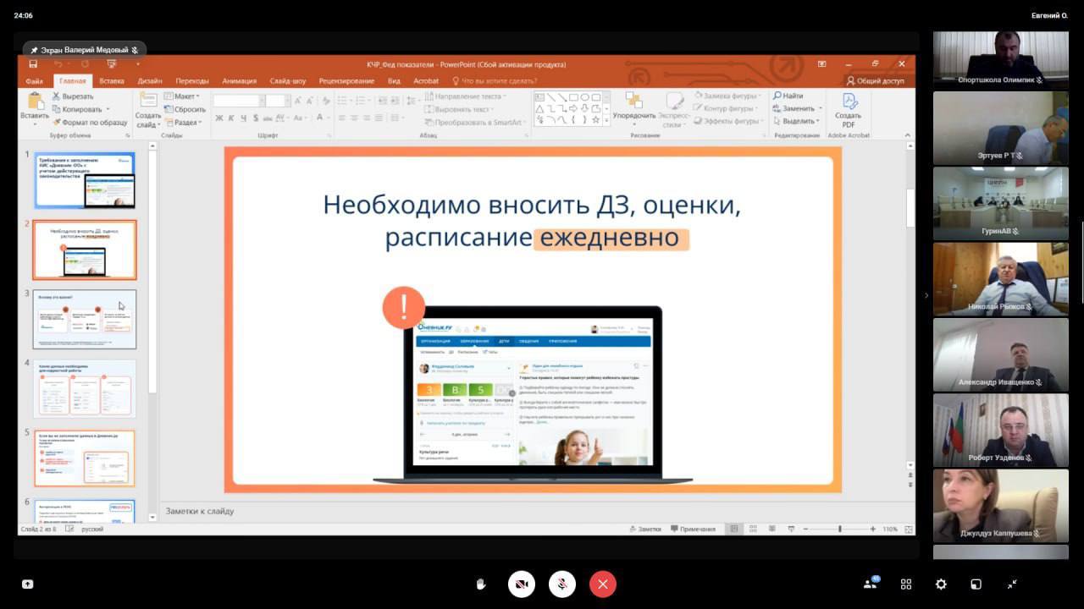Toggle Примечания comments pane in status bar
The width and height of the screenshot is (1084, 609).
point(693,529)
